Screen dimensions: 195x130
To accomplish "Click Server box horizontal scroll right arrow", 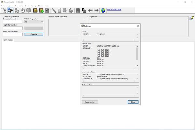I will (135, 40).
